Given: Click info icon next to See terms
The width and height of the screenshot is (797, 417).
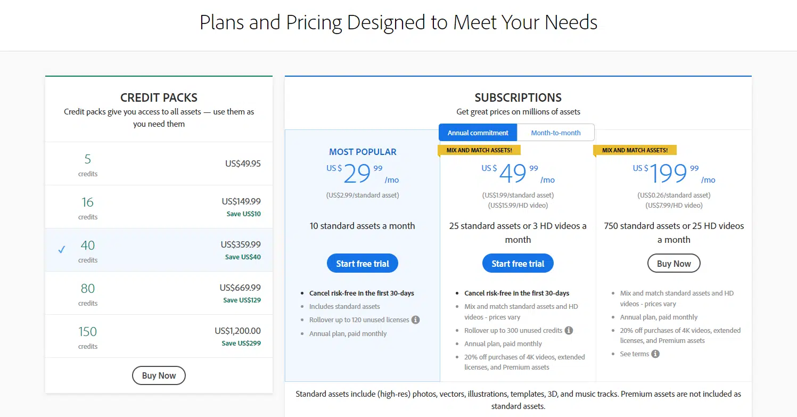Looking at the screenshot, I should coord(655,354).
